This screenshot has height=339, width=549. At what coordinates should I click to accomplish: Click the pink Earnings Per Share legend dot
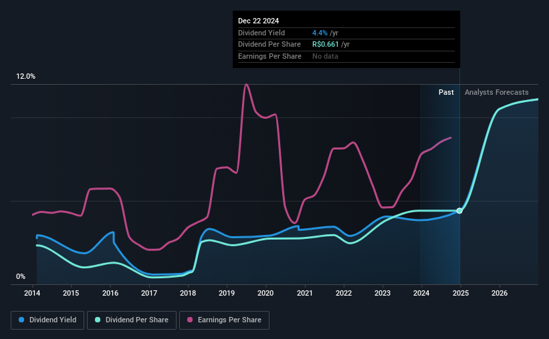point(190,320)
